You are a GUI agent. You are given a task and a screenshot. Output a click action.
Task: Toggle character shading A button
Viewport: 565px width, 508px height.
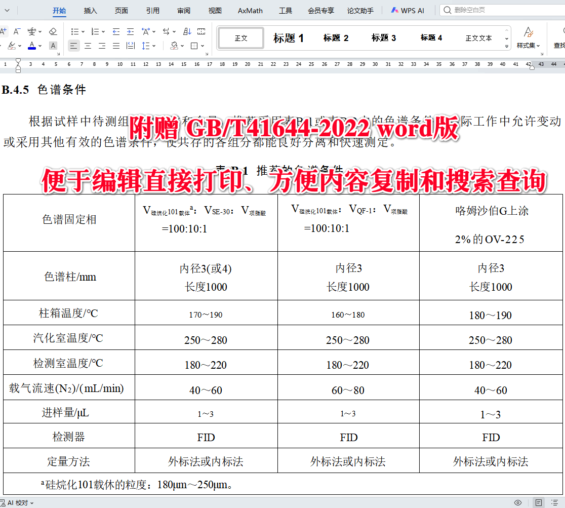[x=53, y=46]
